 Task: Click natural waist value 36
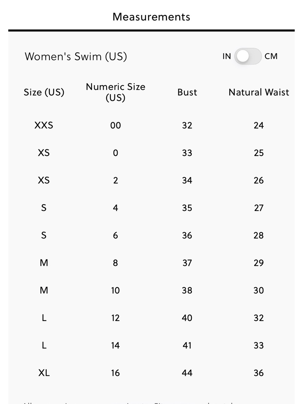pos(259,373)
